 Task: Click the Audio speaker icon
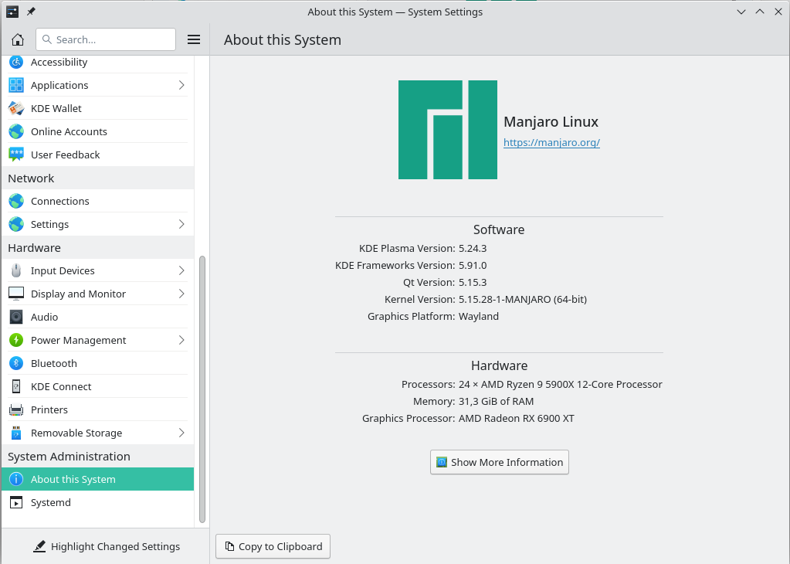(16, 317)
